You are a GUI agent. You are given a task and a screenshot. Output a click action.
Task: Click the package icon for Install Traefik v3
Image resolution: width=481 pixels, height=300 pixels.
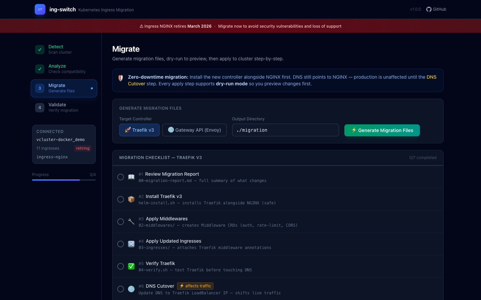click(131, 199)
